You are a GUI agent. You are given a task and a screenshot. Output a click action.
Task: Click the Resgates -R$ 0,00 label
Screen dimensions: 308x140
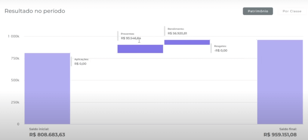pyautogui.click(x=220, y=50)
